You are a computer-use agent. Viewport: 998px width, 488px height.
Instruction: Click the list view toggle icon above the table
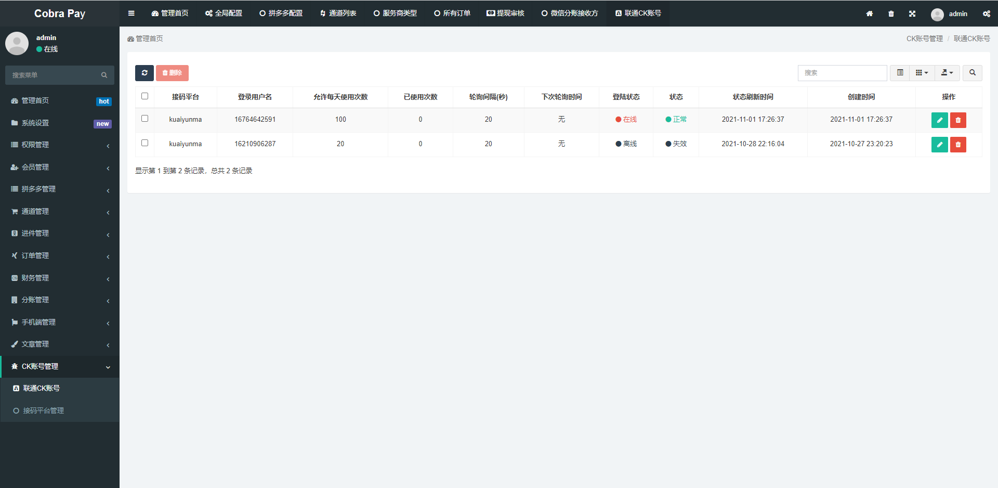click(x=899, y=73)
